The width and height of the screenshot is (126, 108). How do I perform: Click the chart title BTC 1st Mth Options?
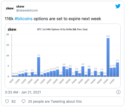(62, 29)
